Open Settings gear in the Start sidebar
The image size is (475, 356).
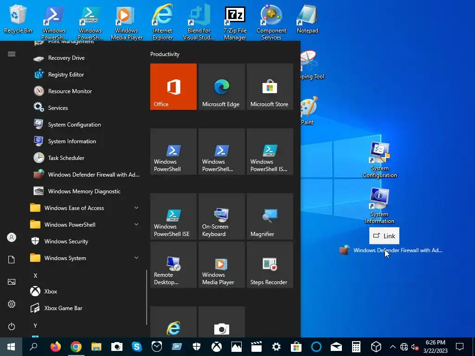[x=12, y=304]
